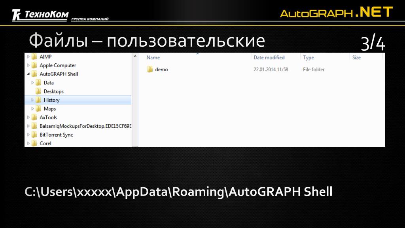Click the Maps folder icon
This screenshot has height=228, width=405.
[x=38, y=109]
